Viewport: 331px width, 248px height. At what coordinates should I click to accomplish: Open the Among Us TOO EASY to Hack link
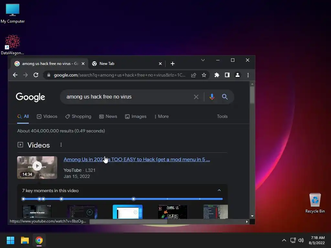(137, 160)
